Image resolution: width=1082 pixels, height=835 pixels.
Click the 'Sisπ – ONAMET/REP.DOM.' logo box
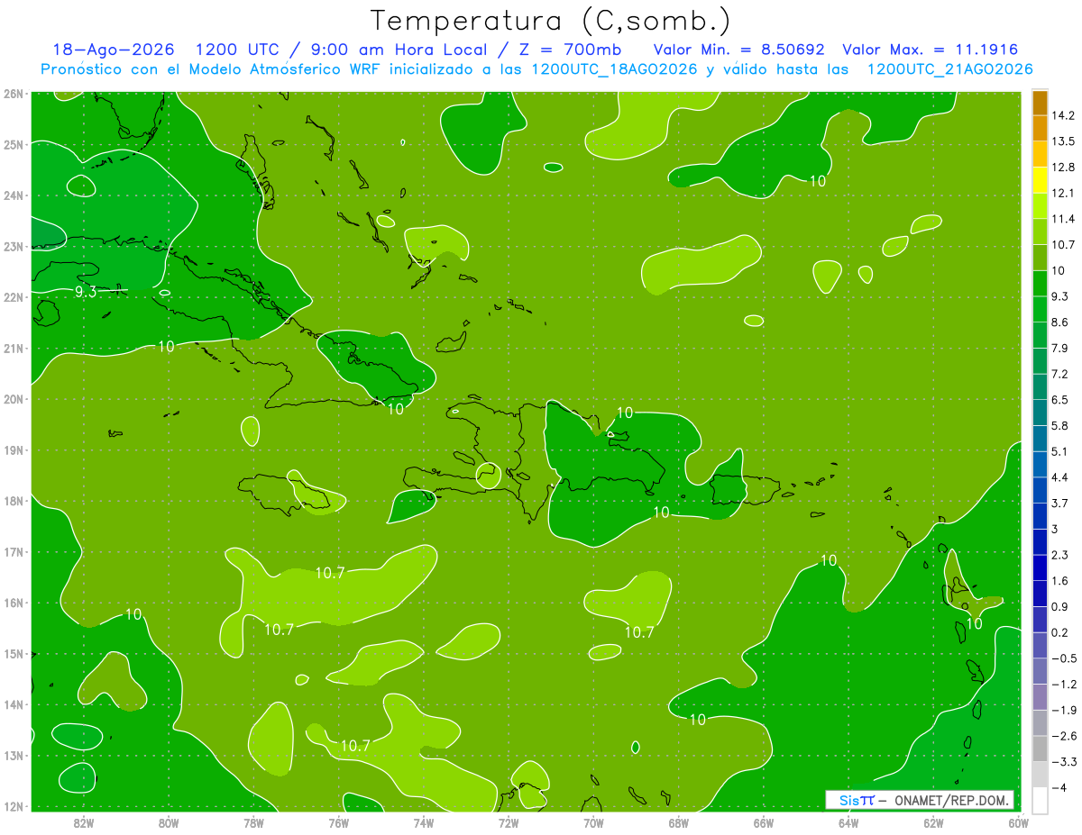coord(920,800)
